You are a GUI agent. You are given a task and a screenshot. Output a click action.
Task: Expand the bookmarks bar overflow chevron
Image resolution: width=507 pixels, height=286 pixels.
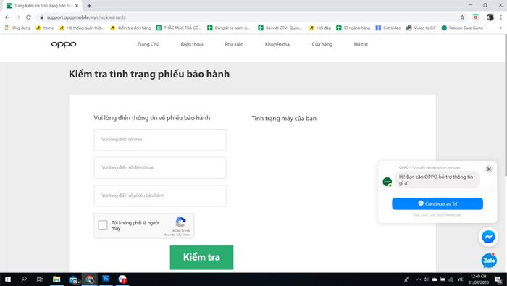(x=501, y=28)
